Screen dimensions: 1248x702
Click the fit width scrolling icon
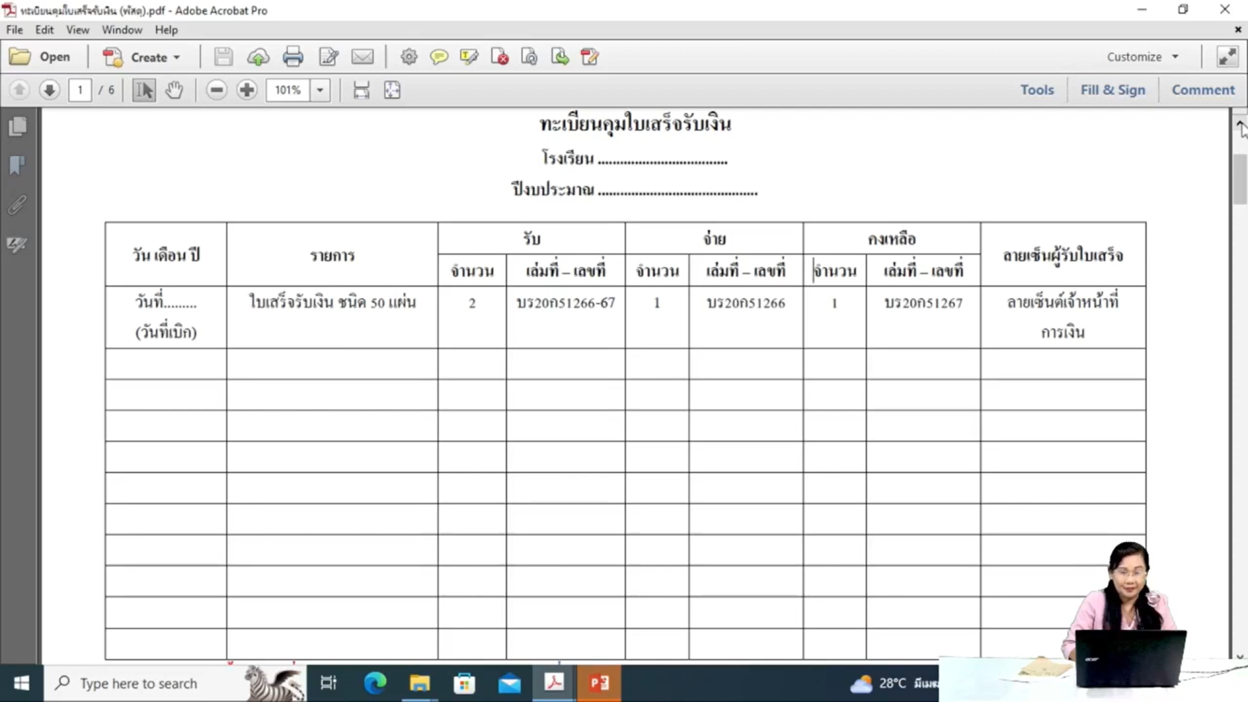(x=361, y=90)
